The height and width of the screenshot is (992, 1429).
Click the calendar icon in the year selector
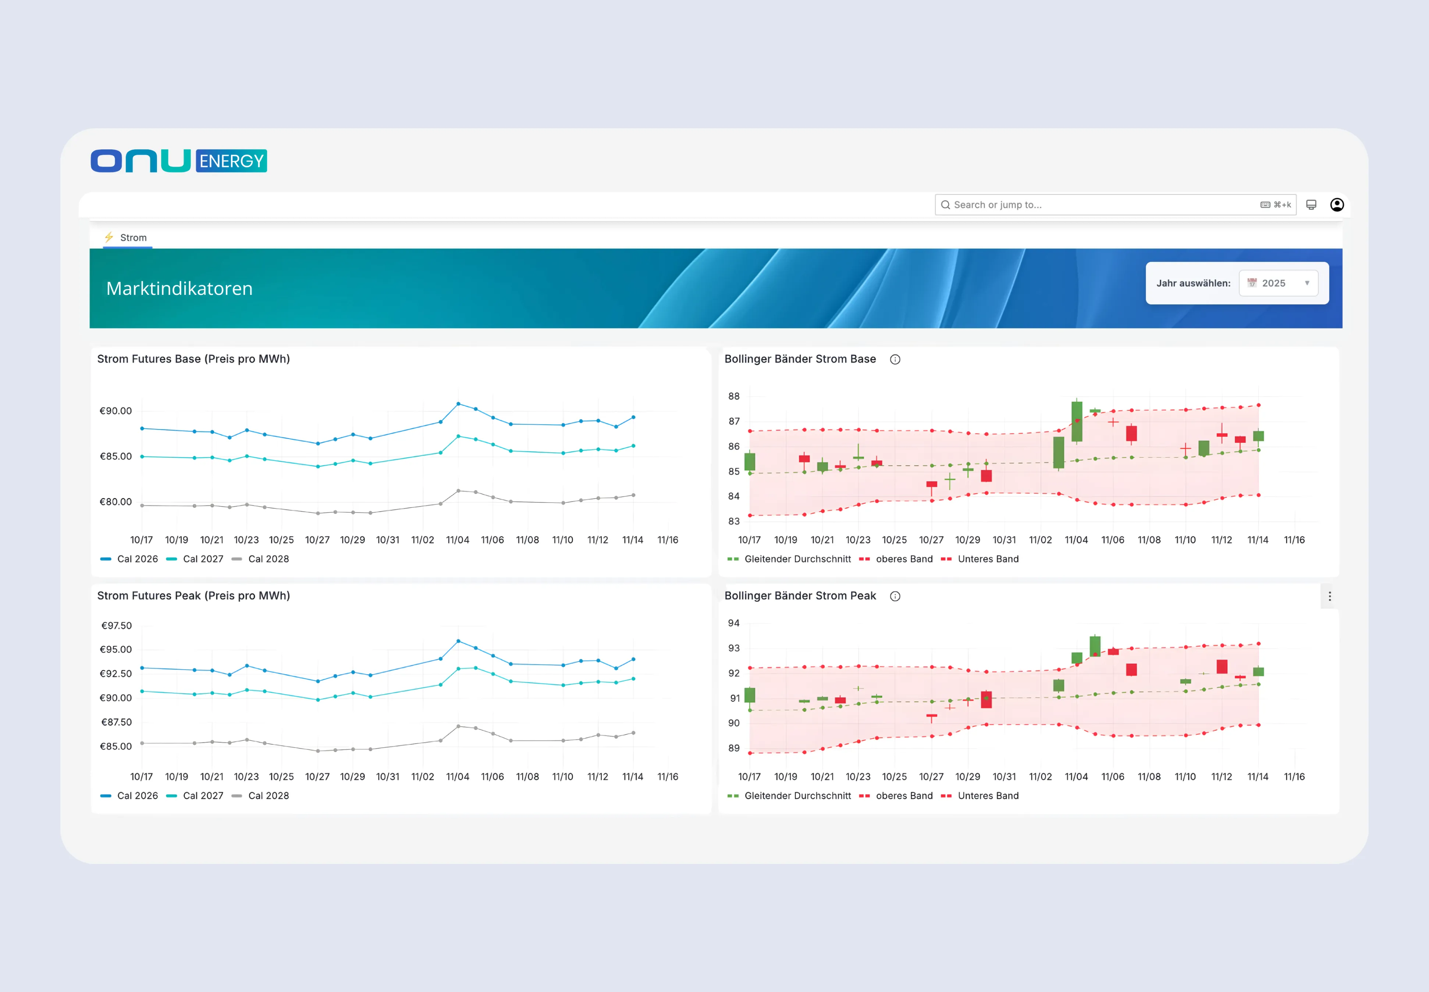pyautogui.click(x=1251, y=283)
